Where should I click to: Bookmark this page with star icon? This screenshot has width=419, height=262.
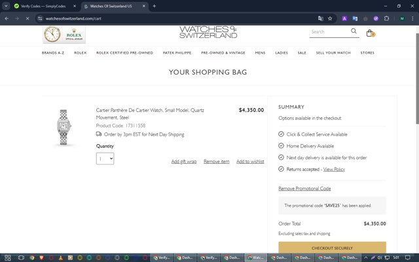330,18
